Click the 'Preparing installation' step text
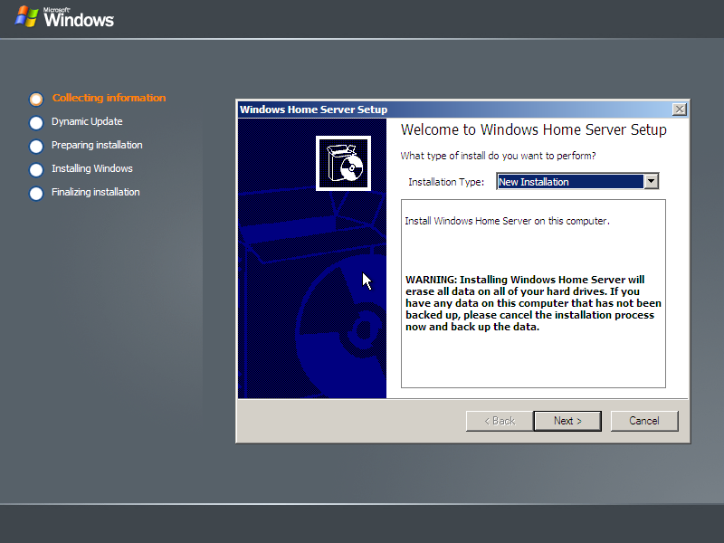724x543 pixels. click(x=97, y=145)
